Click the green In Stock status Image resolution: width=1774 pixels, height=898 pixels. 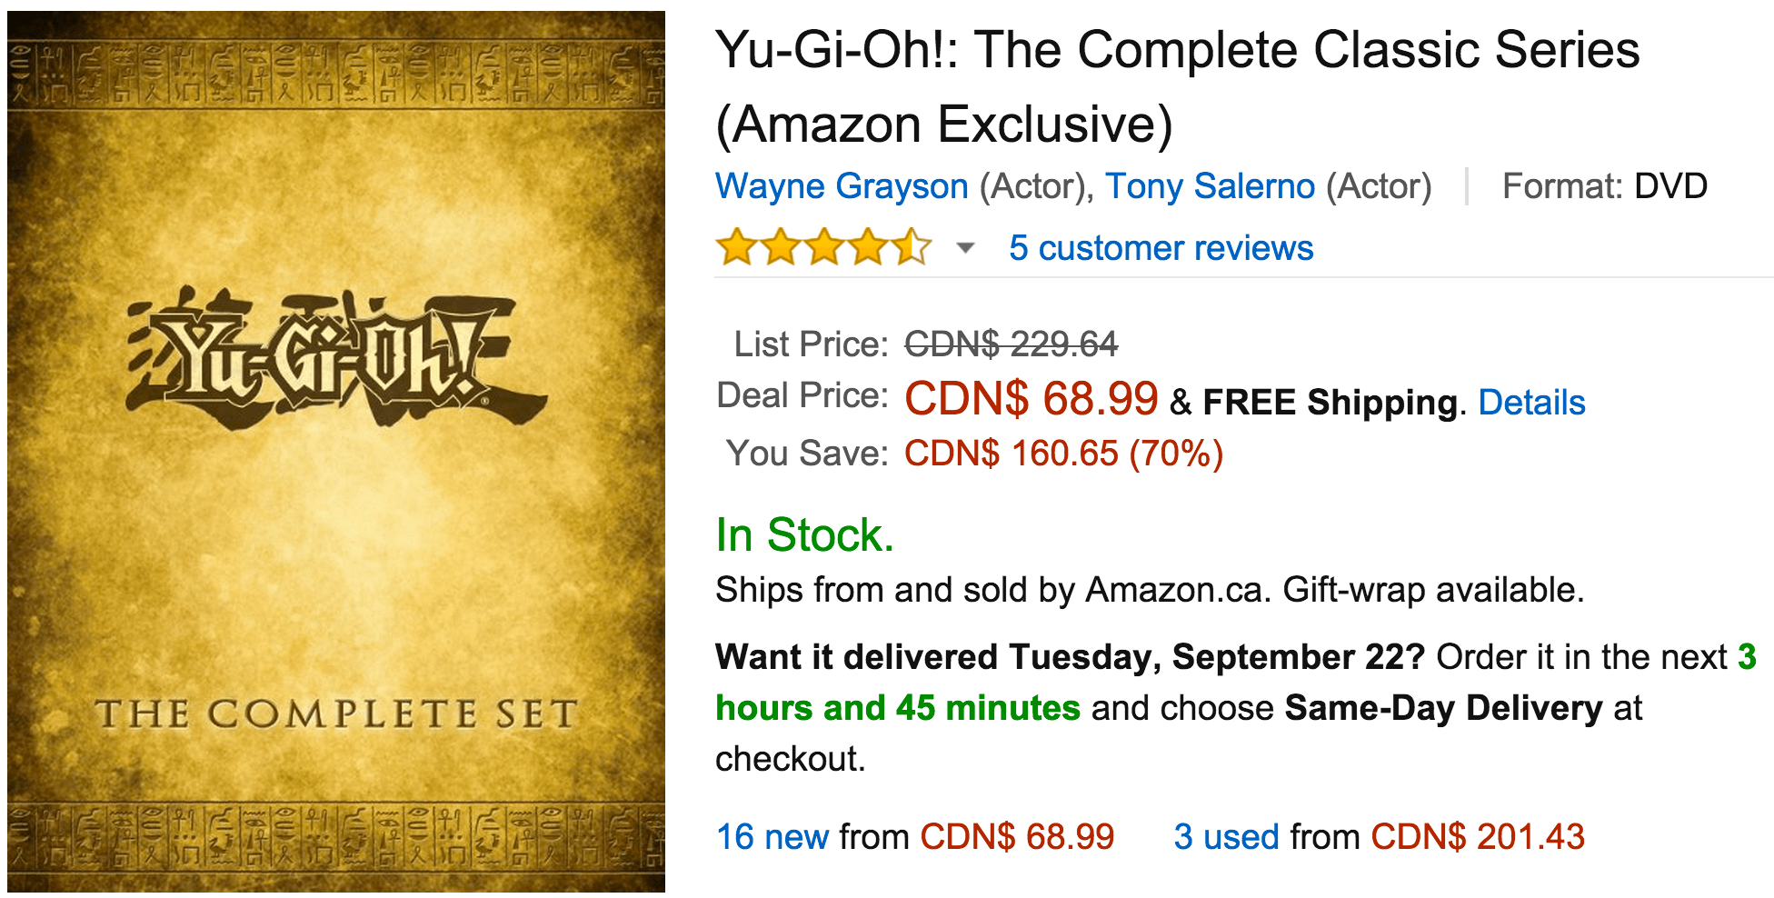[x=804, y=535]
